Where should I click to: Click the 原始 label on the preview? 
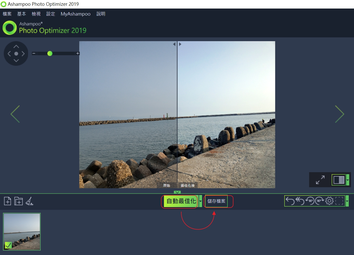[x=166, y=185]
